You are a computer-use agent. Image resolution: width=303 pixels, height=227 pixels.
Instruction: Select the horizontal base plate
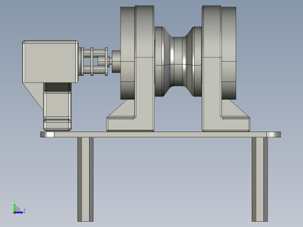tap(160, 134)
